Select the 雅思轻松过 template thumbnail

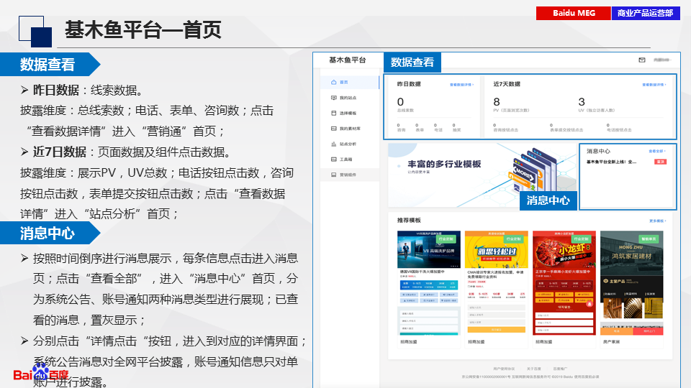click(x=496, y=249)
